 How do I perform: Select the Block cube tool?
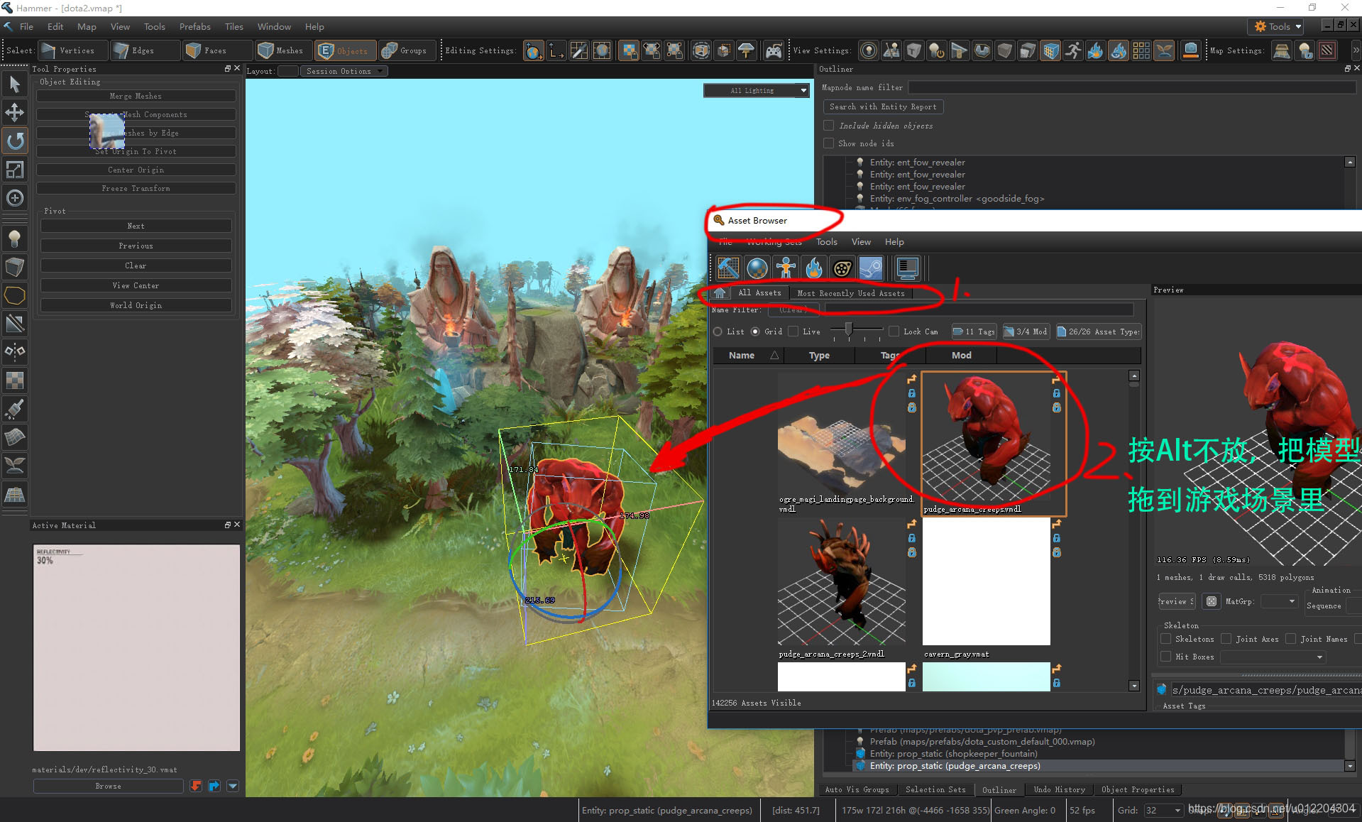point(14,267)
